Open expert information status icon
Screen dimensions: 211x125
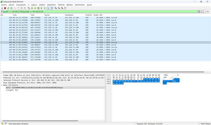tap(2, 124)
